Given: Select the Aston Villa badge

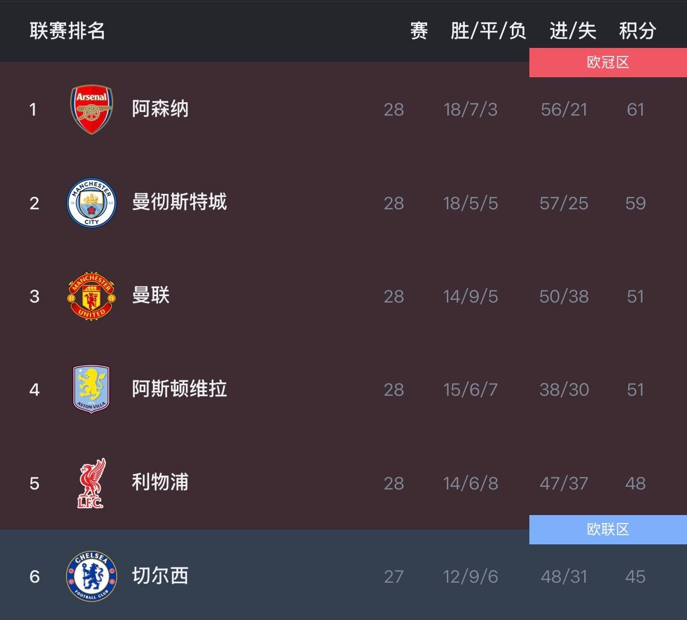Looking at the screenshot, I should [x=92, y=389].
